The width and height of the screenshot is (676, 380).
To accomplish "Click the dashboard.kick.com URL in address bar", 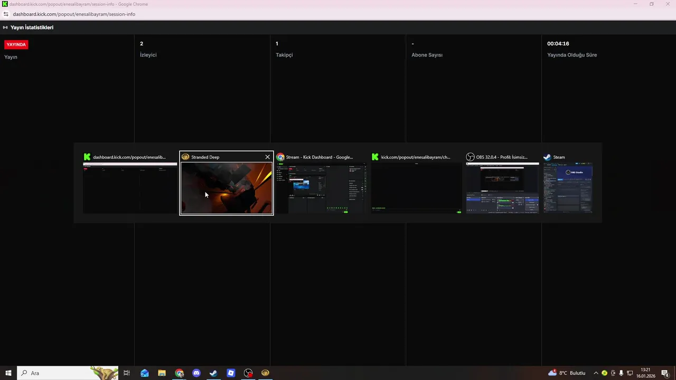I will point(74,14).
